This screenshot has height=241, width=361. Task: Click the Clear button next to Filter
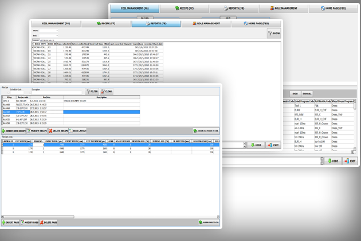coord(107,91)
